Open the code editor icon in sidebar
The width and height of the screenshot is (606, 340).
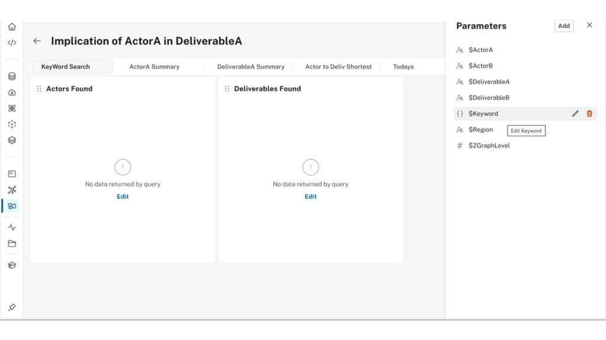pos(12,42)
